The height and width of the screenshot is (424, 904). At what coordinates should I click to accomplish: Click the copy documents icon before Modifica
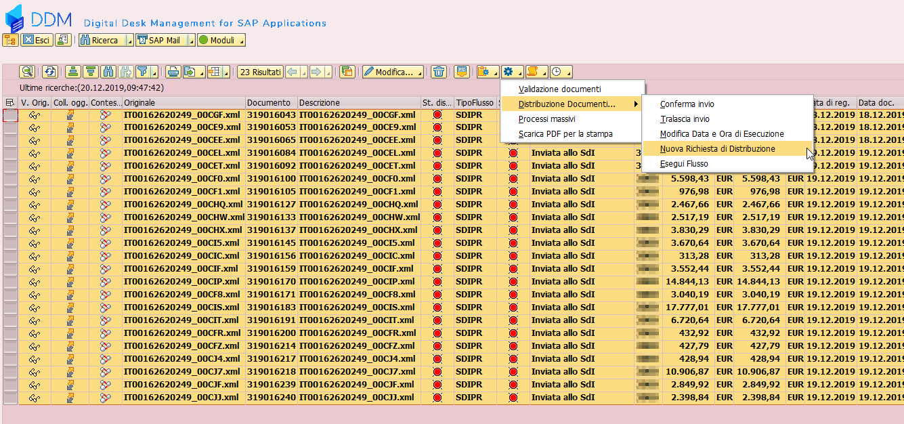tap(347, 72)
